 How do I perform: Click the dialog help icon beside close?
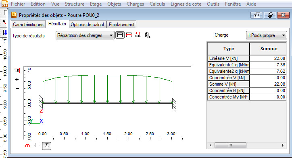pos(270,15)
